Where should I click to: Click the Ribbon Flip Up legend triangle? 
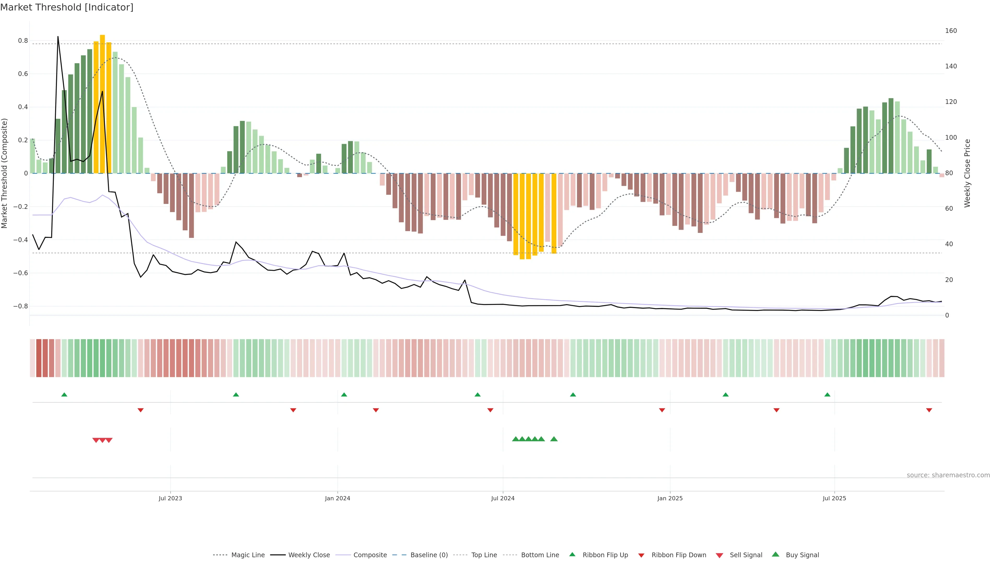(x=572, y=554)
